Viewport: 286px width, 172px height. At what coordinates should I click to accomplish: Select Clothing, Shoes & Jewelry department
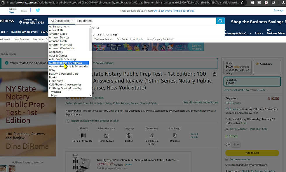65,88
